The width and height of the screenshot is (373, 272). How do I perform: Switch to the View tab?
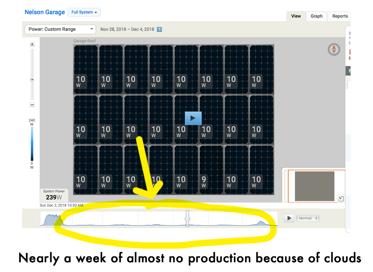click(296, 16)
